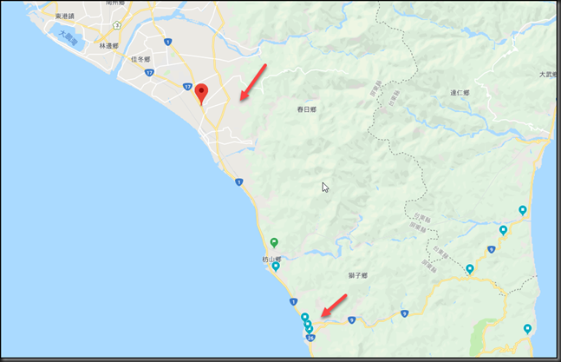Select the green flag marker above 枋山鄉
The image size is (561, 362).
coord(274,243)
